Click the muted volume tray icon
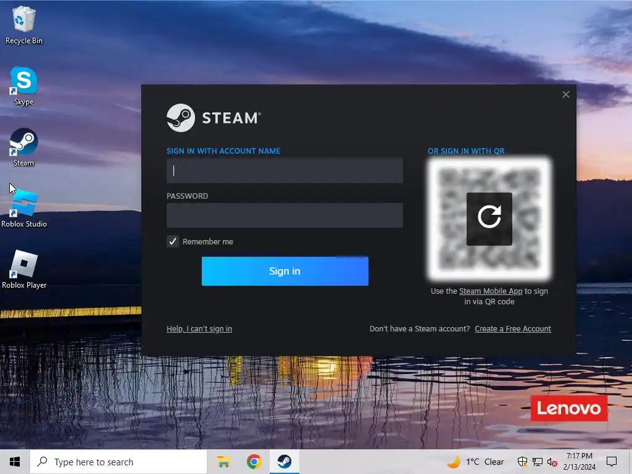Image resolution: width=632 pixels, height=474 pixels. (552, 462)
